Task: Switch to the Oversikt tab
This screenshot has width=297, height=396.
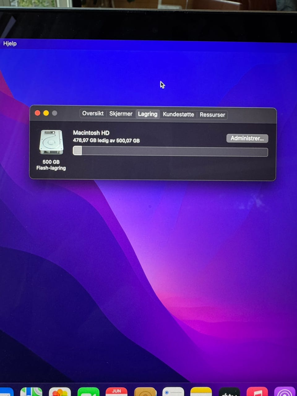Action: coord(93,114)
